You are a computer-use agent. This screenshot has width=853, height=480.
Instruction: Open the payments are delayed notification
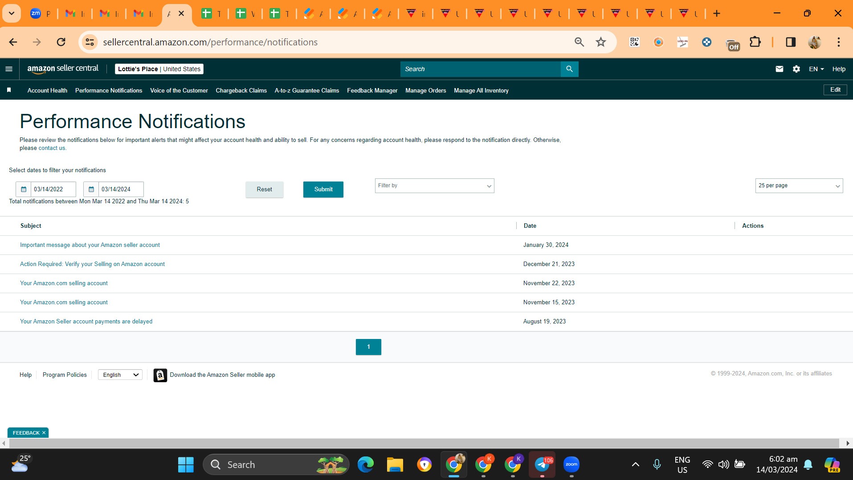pyautogui.click(x=86, y=322)
